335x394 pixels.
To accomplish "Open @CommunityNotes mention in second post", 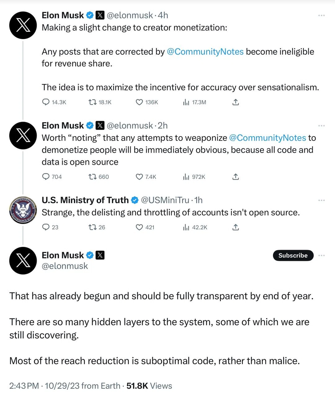I will [x=267, y=138].
